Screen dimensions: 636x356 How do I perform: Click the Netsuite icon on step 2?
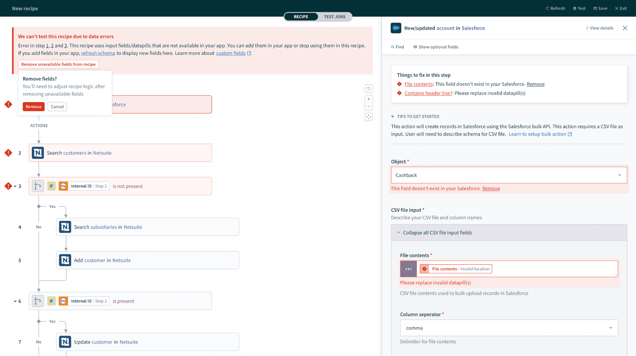(x=38, y=153)
